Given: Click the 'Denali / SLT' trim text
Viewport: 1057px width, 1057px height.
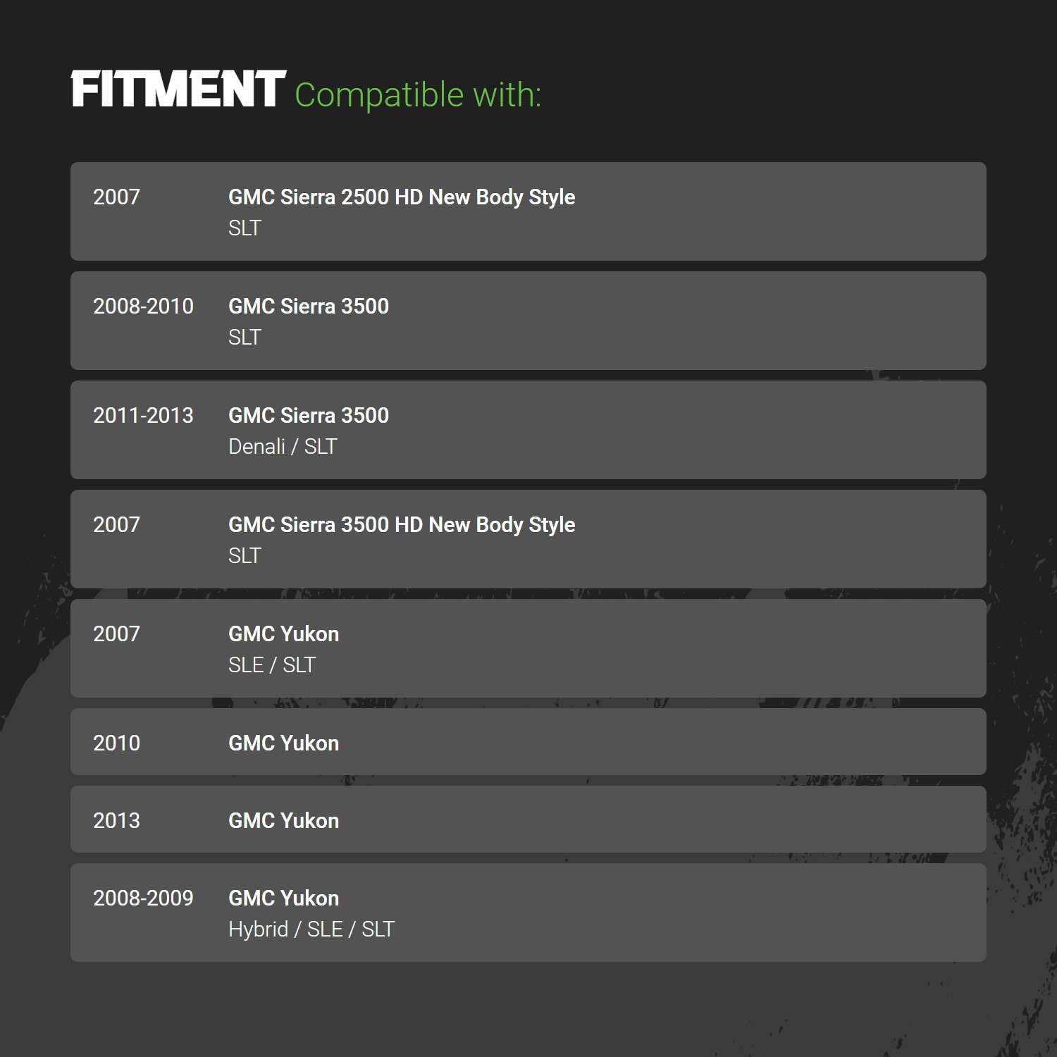Looking at the screenshot, I should click(x=283, y=447).
